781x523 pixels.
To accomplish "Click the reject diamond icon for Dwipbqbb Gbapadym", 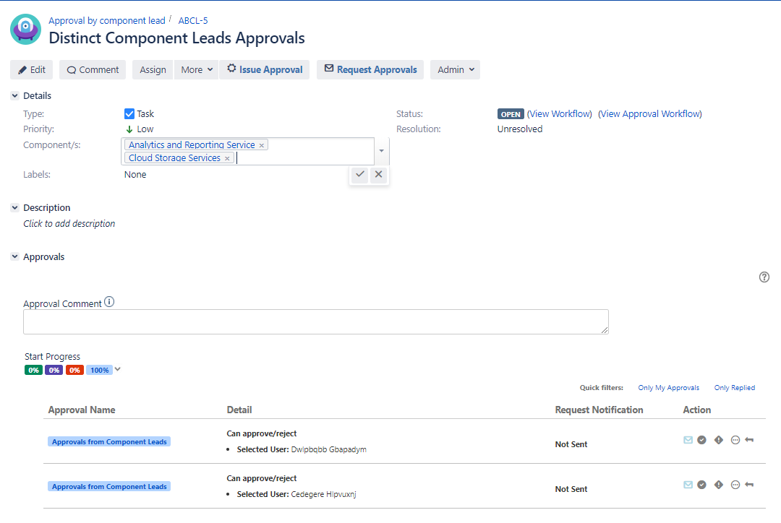I will tap(718, 440).
